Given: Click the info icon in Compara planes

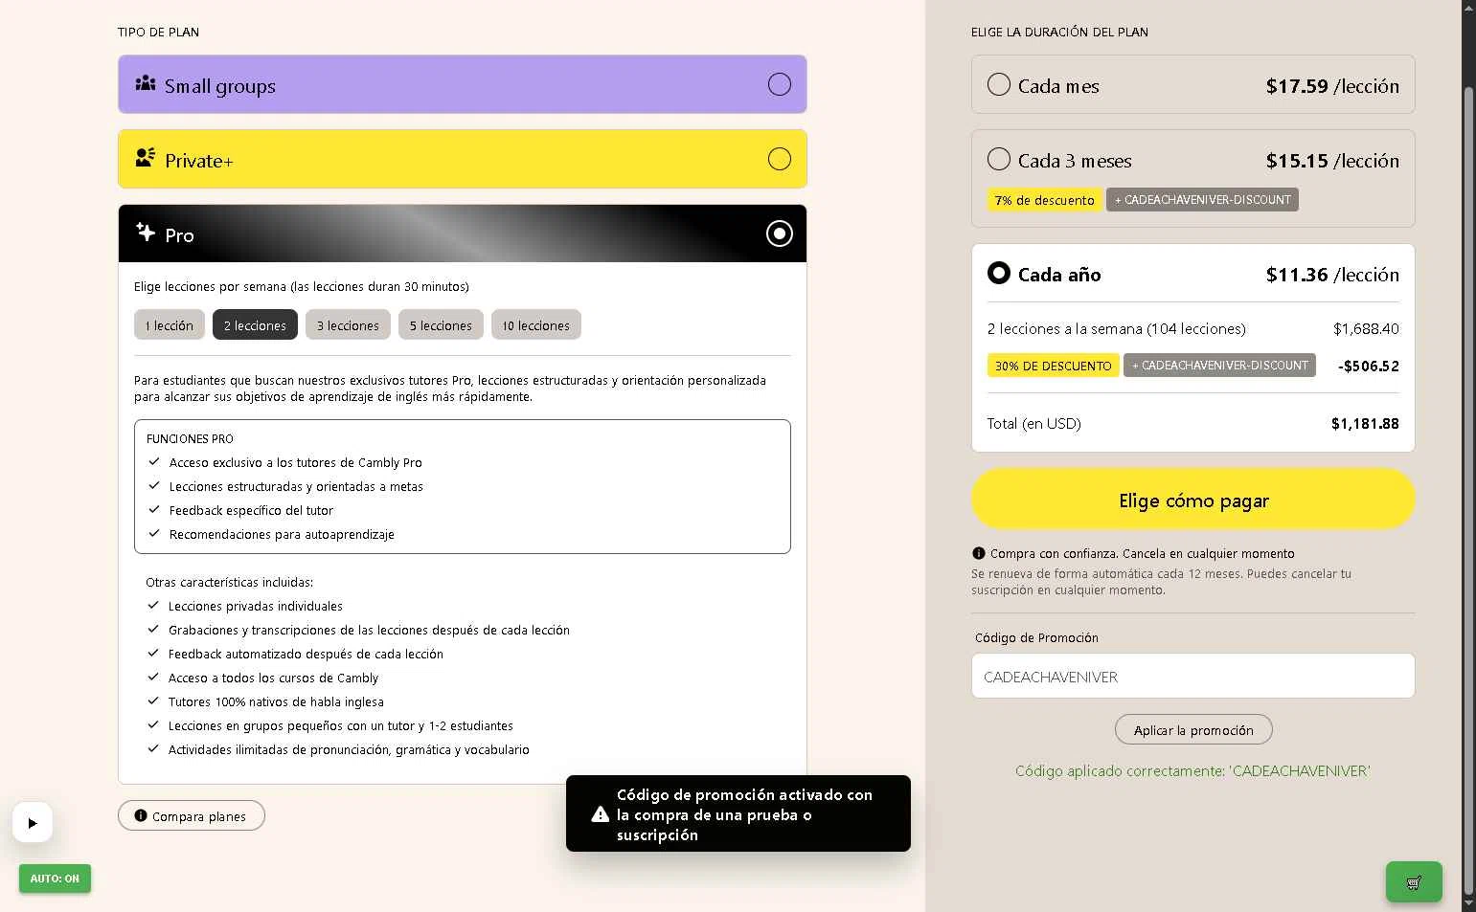Looking at the screenshot, I should click(x=141, y=815).
